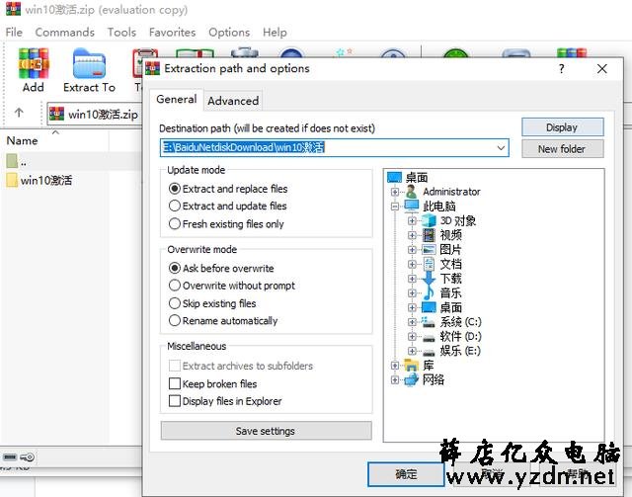
Task: Switch to the Advanced tab
Action: coord(233,101)
